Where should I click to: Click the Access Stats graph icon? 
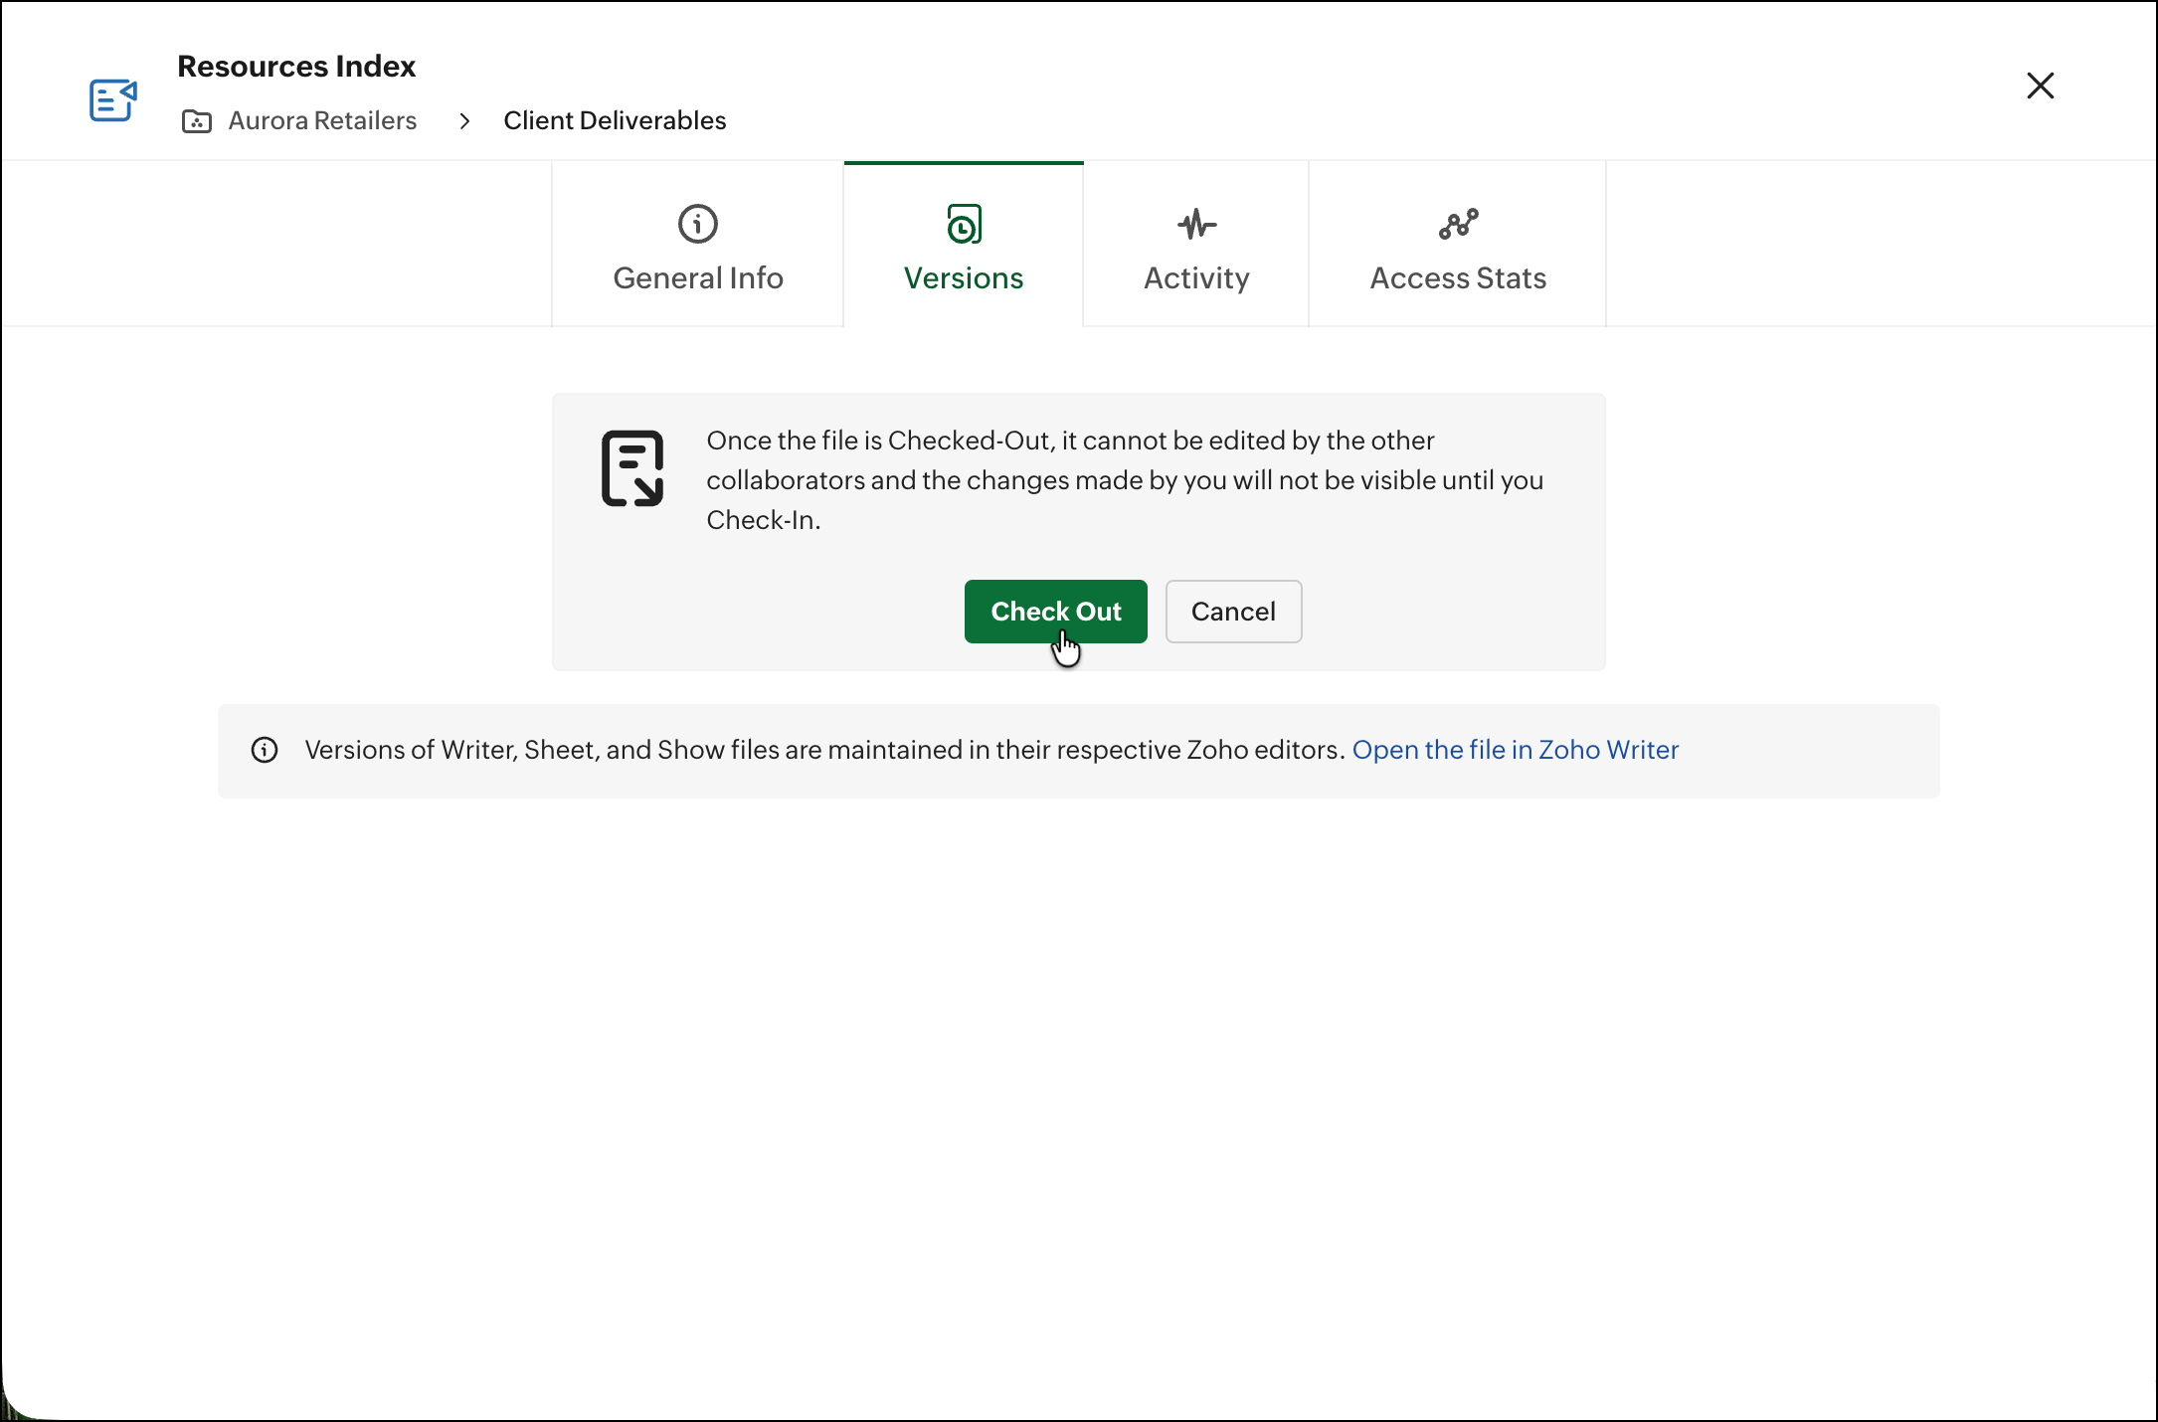coord(1458,224)
